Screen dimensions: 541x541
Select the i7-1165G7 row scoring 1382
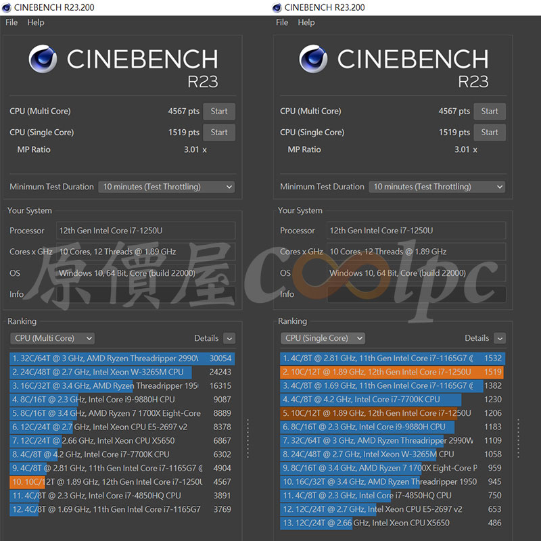393,386
